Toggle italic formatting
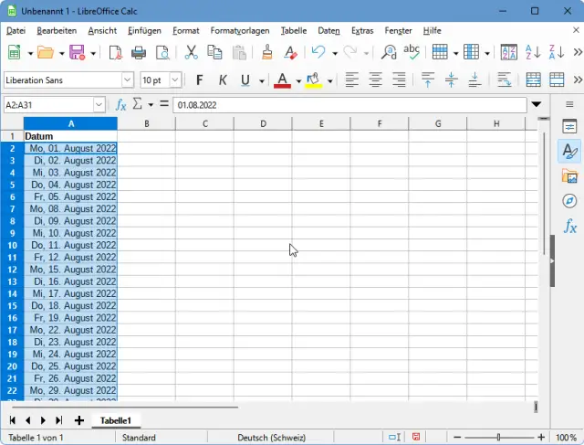Image resolution: width=584 pixels, height=445 pixels. click(223, 80)
